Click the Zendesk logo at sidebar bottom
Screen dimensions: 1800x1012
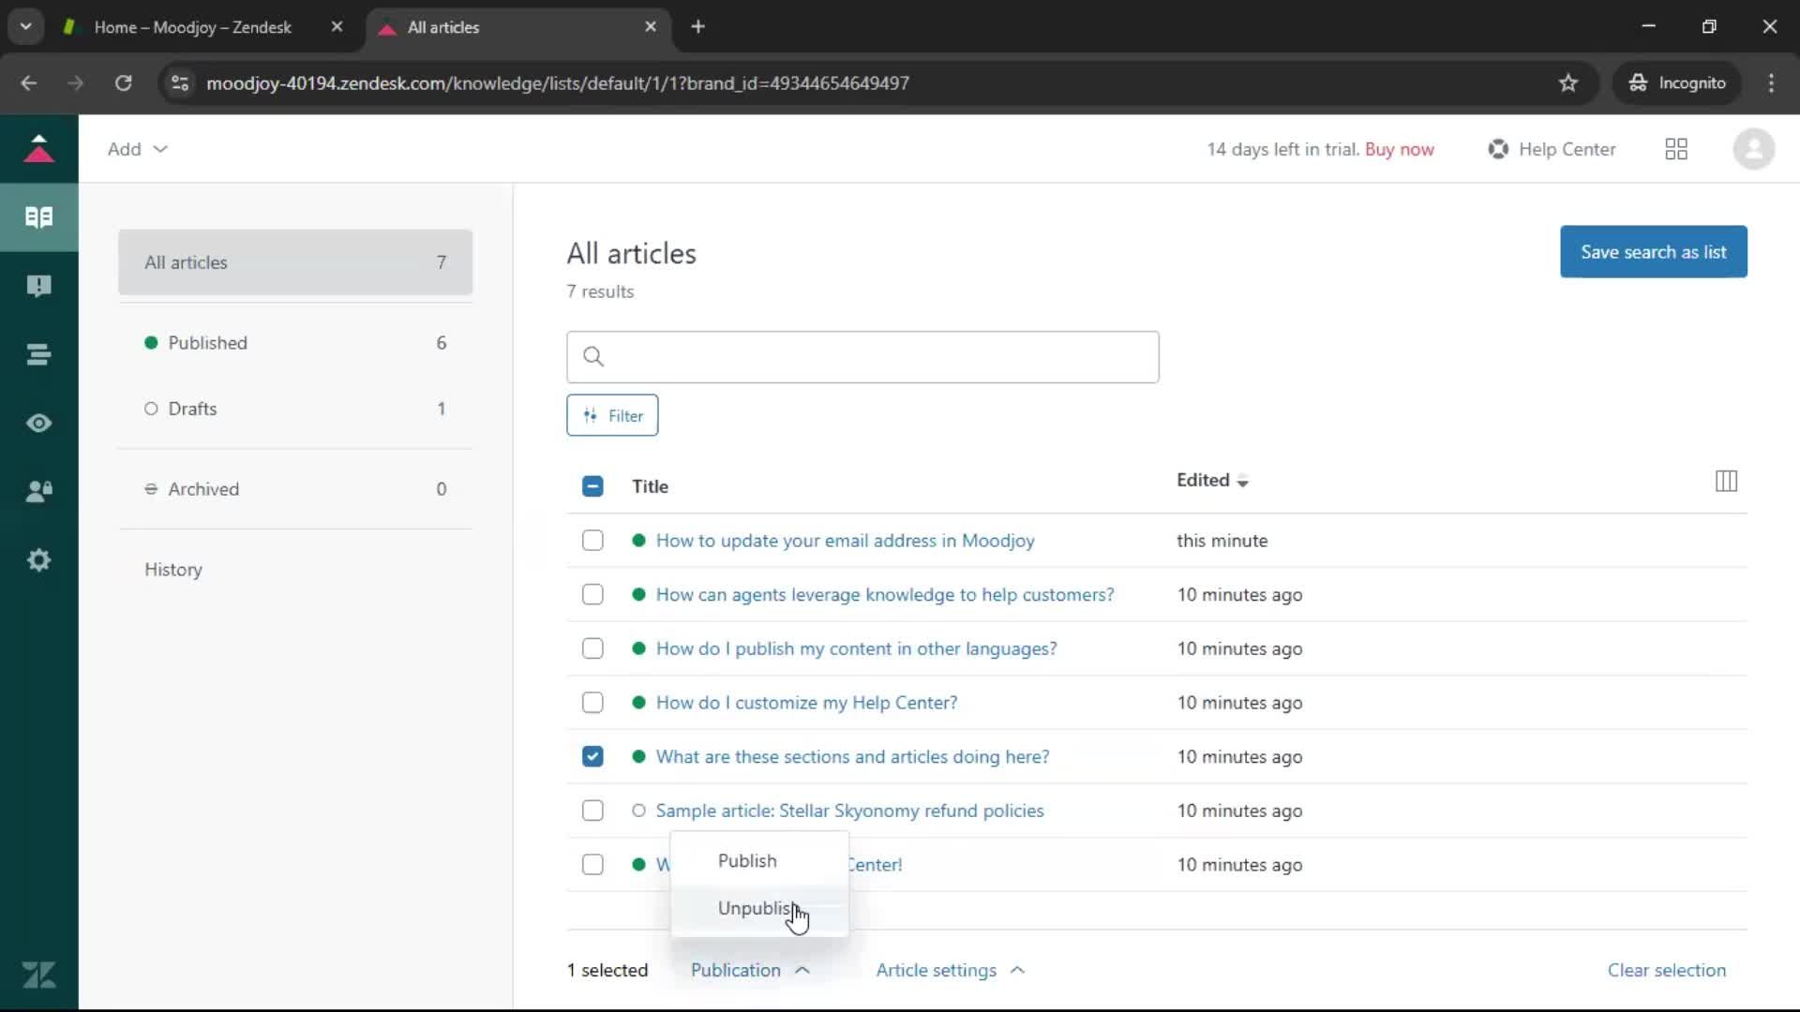click(x=38, y=975)
